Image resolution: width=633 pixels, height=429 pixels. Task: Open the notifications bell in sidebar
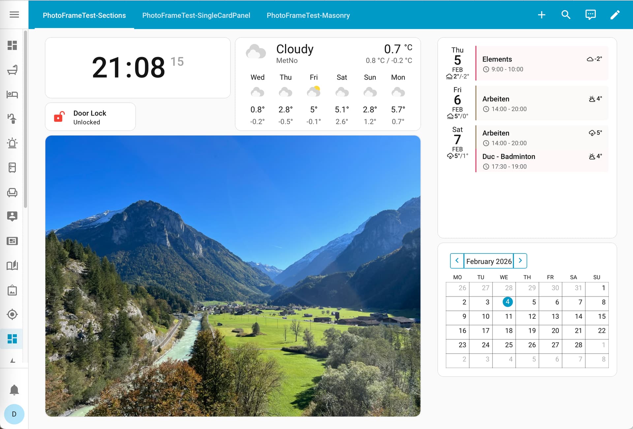click(14, 390)
